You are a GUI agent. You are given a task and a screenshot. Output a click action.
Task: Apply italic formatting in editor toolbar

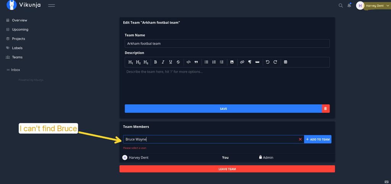click(x=163, y=62)
